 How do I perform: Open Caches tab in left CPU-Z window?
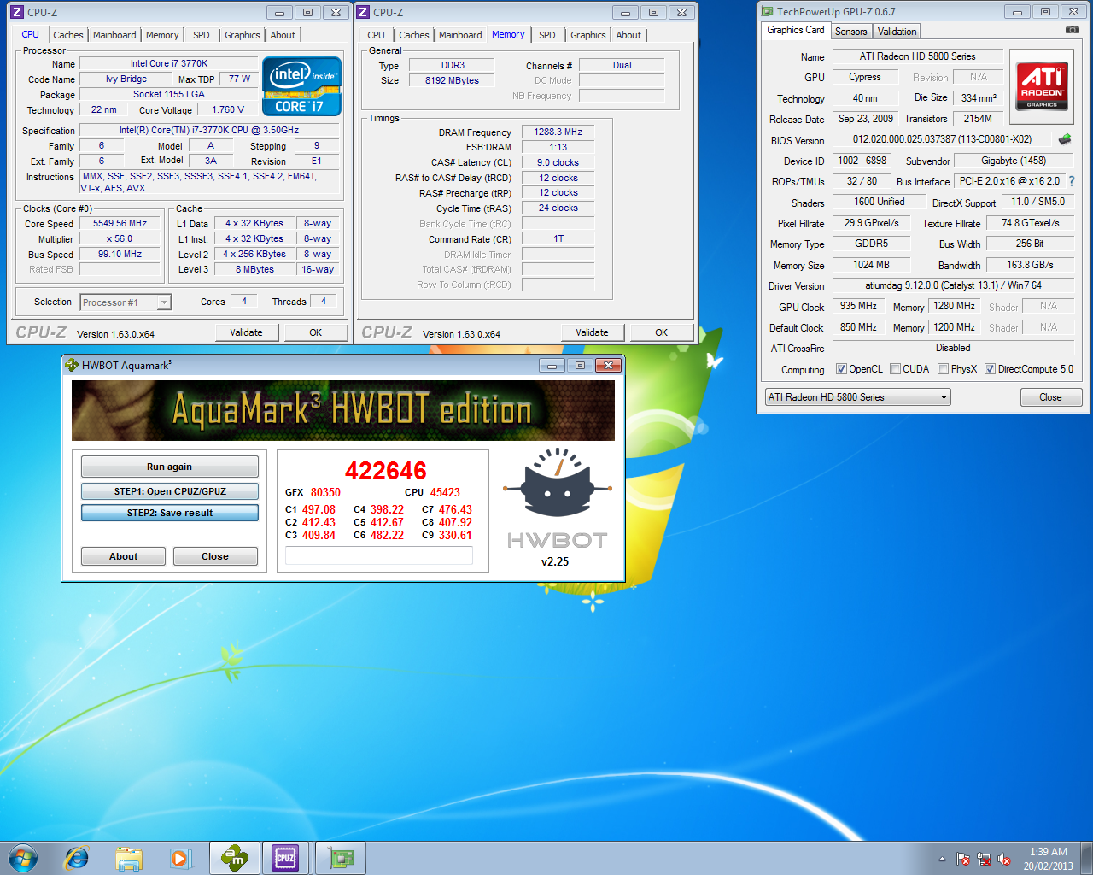point(68,35)
